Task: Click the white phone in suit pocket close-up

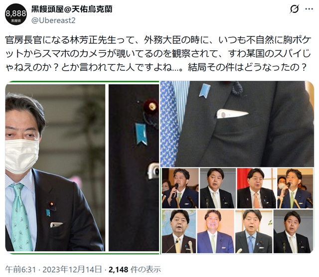Action: pos(232,114)
